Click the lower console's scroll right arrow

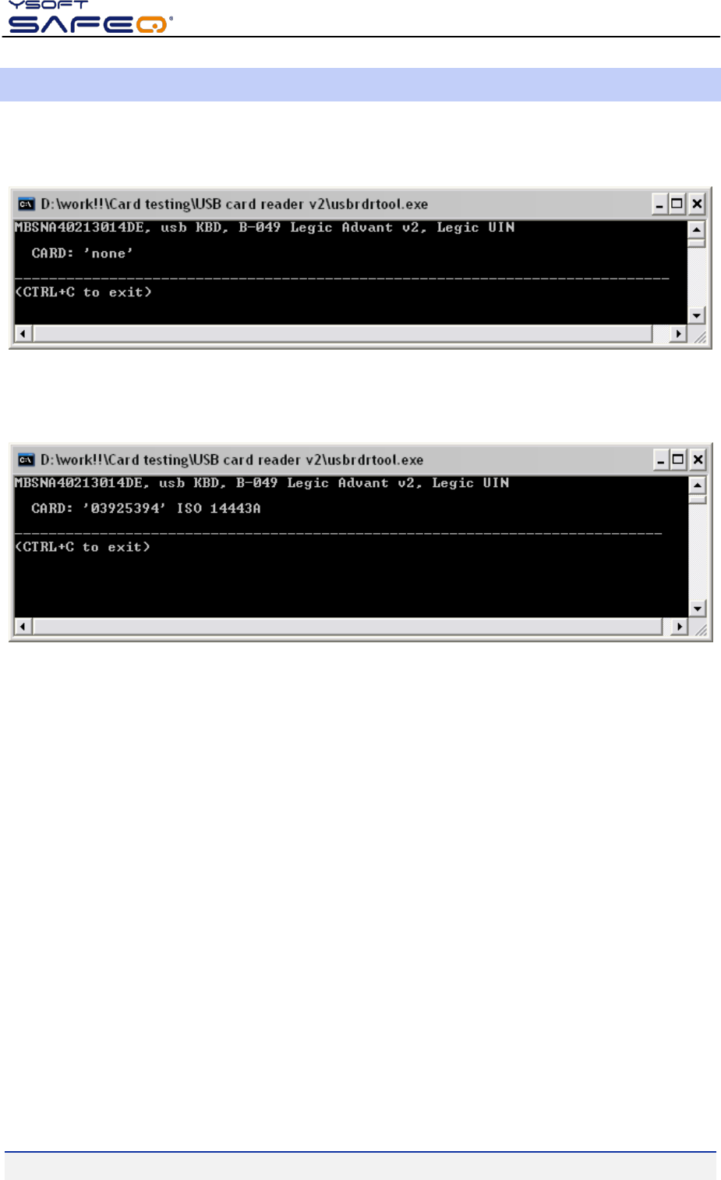coord(680,627)
